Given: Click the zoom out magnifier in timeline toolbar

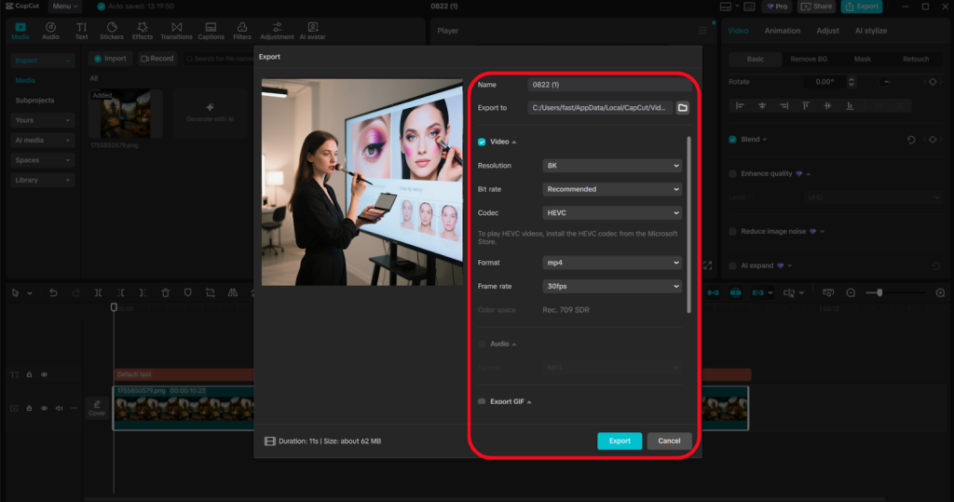Looking at the screenshot, I should (x=852, y=292).
